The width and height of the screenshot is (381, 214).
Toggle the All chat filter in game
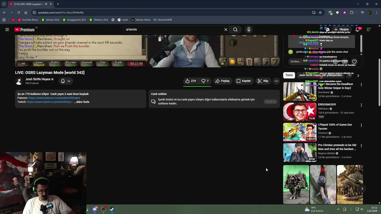[23, 64]
